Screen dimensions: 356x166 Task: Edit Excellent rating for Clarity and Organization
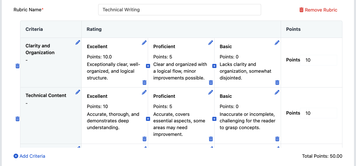point(144,43)
